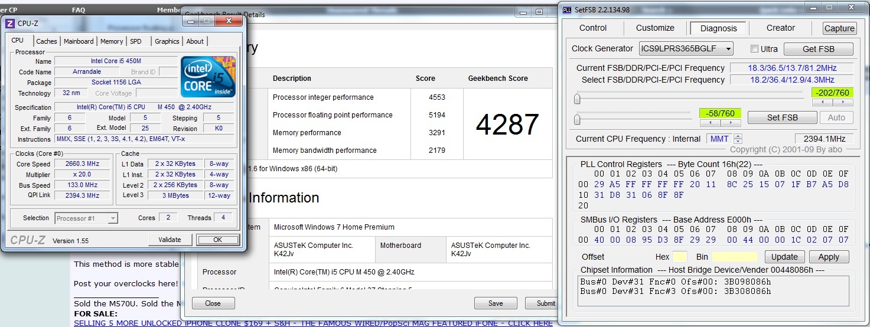Click the Current FSB frequency value 18.3/36.5/13.7/81.2MHz
870x327 pixels.
pos(791,68)
